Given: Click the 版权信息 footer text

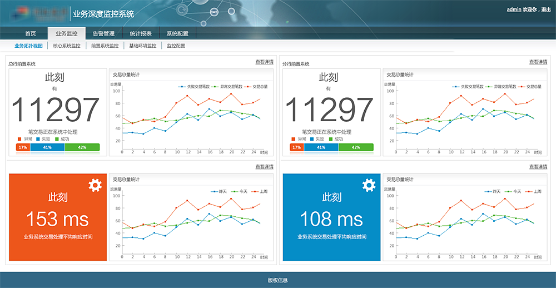Looking at the screenshot, I should point(277,280).
